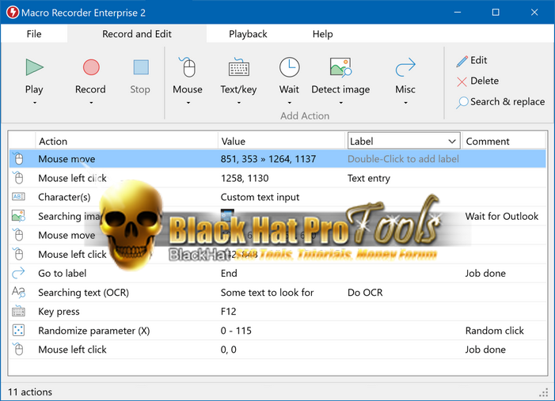Open the Misc dropdown arrow
This screenshot has height=401, width=555.
click(x=405, y=103)
